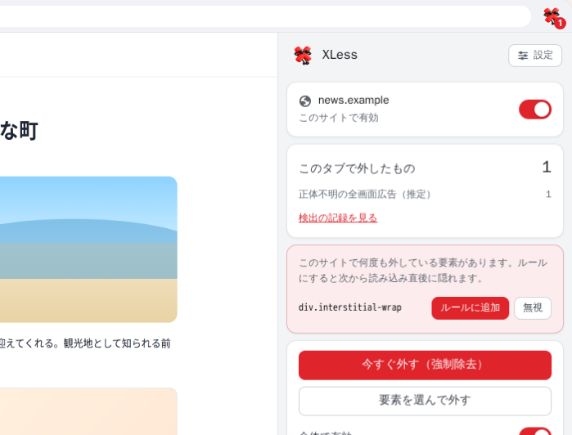Viewport: 572px width, 435px height.
Task: Click the 要素を選んで外す button
Action: click(425, 401)
